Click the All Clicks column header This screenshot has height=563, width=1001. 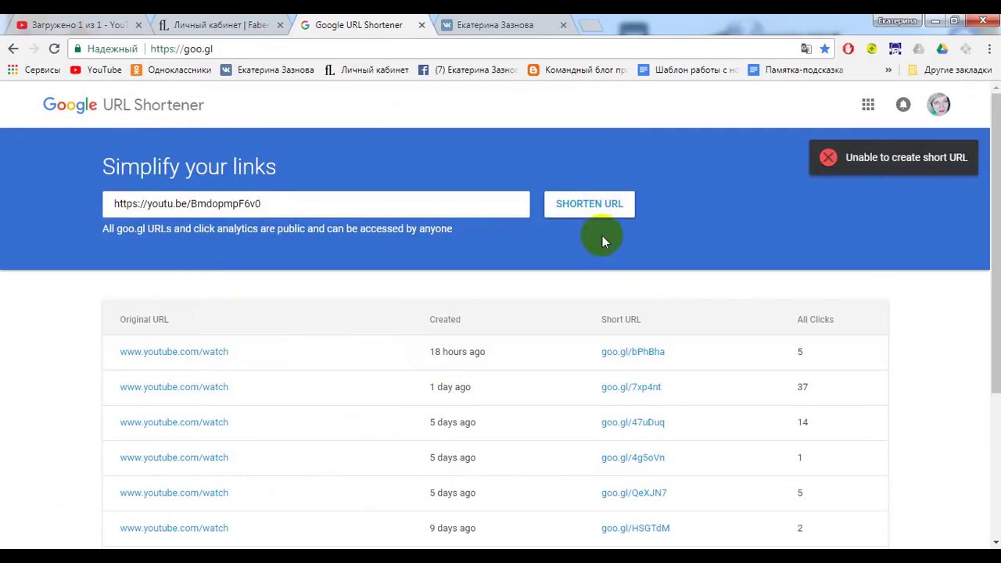point(815,319)
